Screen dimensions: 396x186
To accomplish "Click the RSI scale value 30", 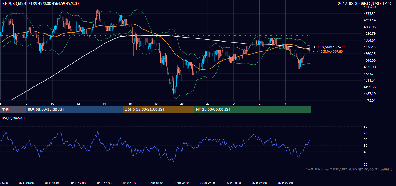I will [365, 158].
